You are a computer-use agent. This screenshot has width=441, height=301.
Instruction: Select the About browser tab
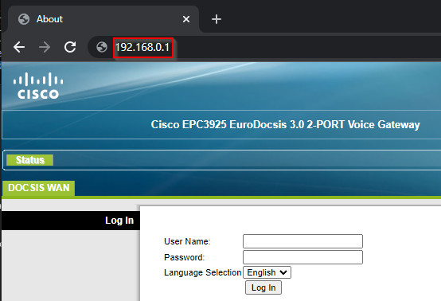[103, 19]
